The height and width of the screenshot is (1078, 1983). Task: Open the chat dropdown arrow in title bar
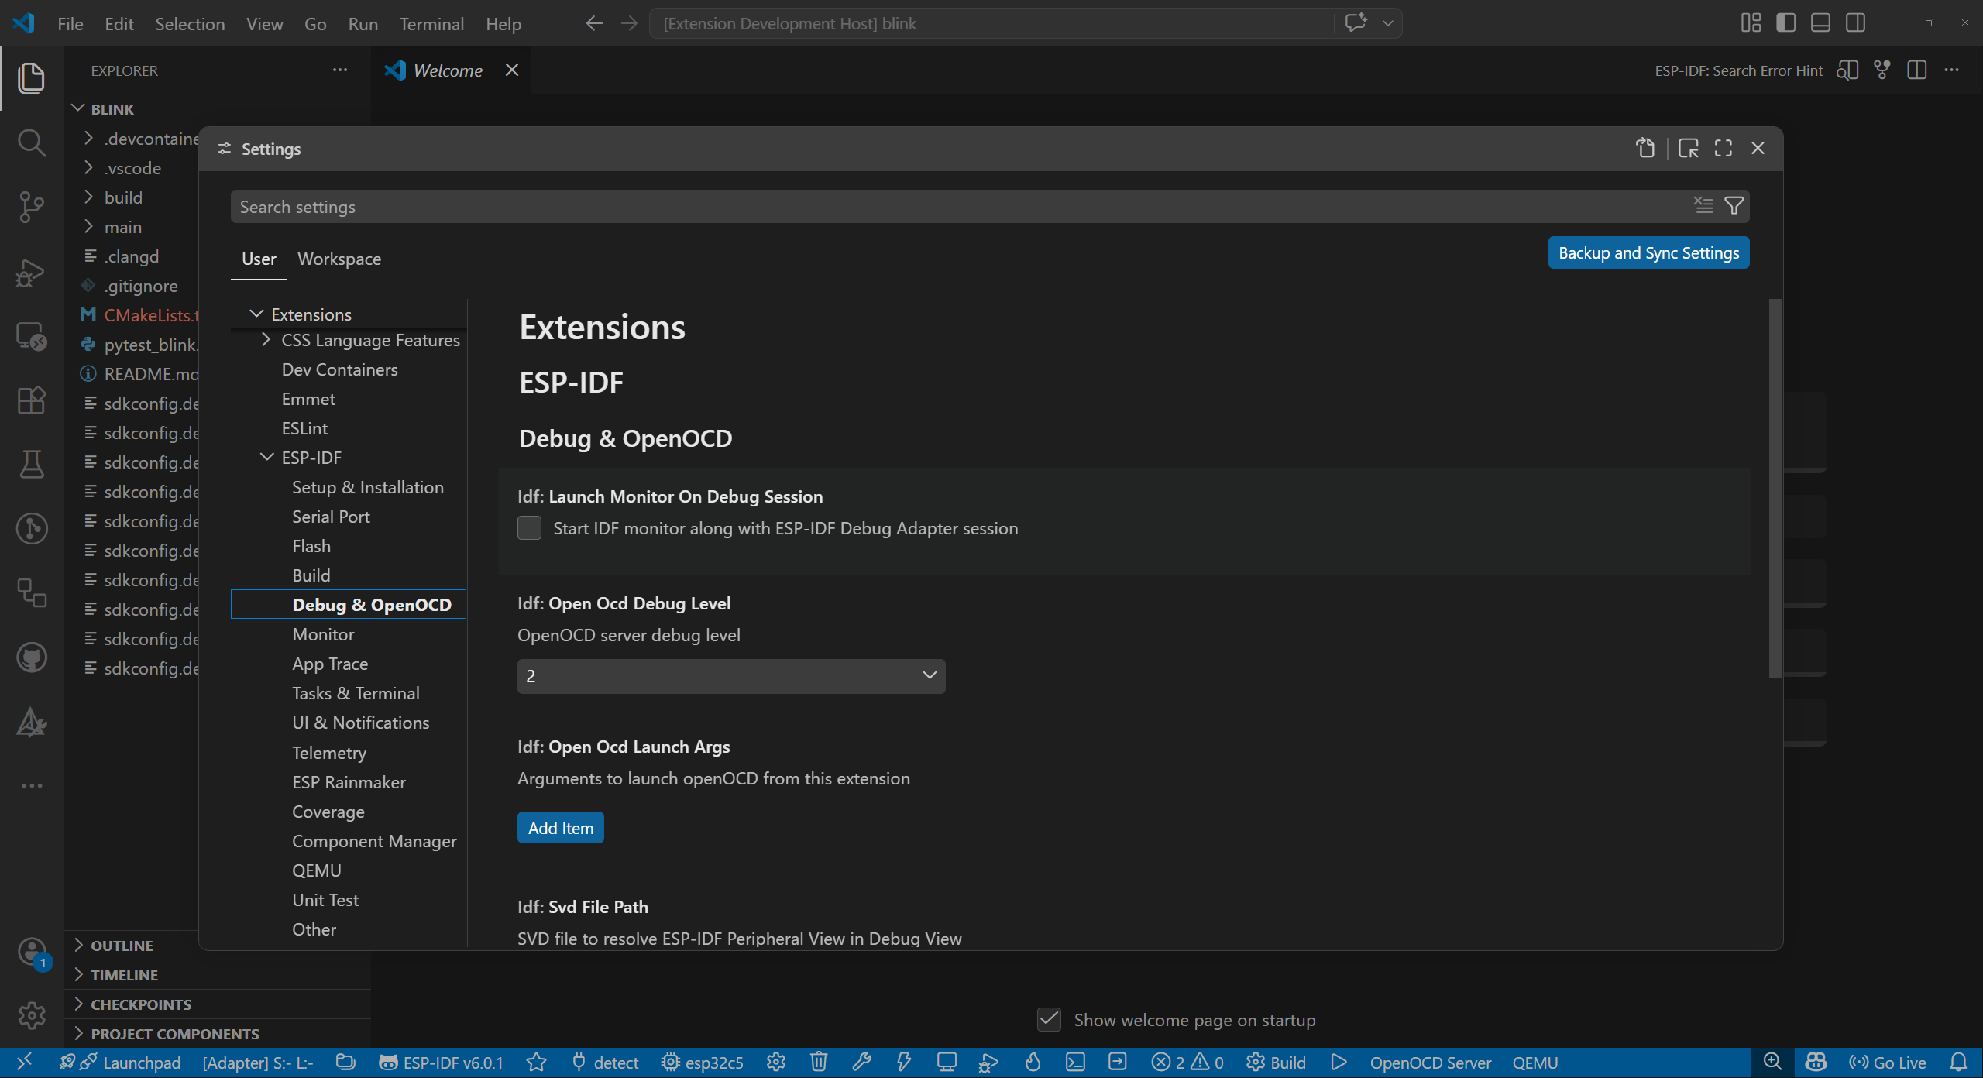tap(1387, 23)
